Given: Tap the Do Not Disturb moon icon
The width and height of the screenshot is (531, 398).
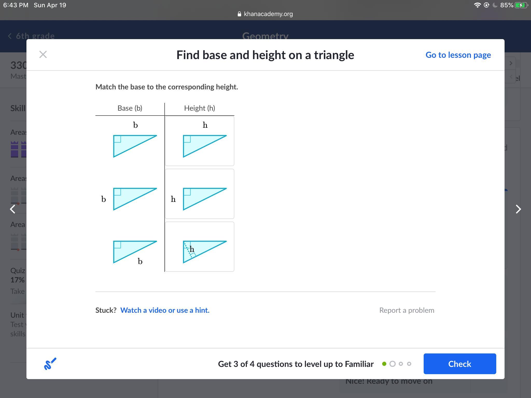Looking at the screenshot, I should click(495, 5).
